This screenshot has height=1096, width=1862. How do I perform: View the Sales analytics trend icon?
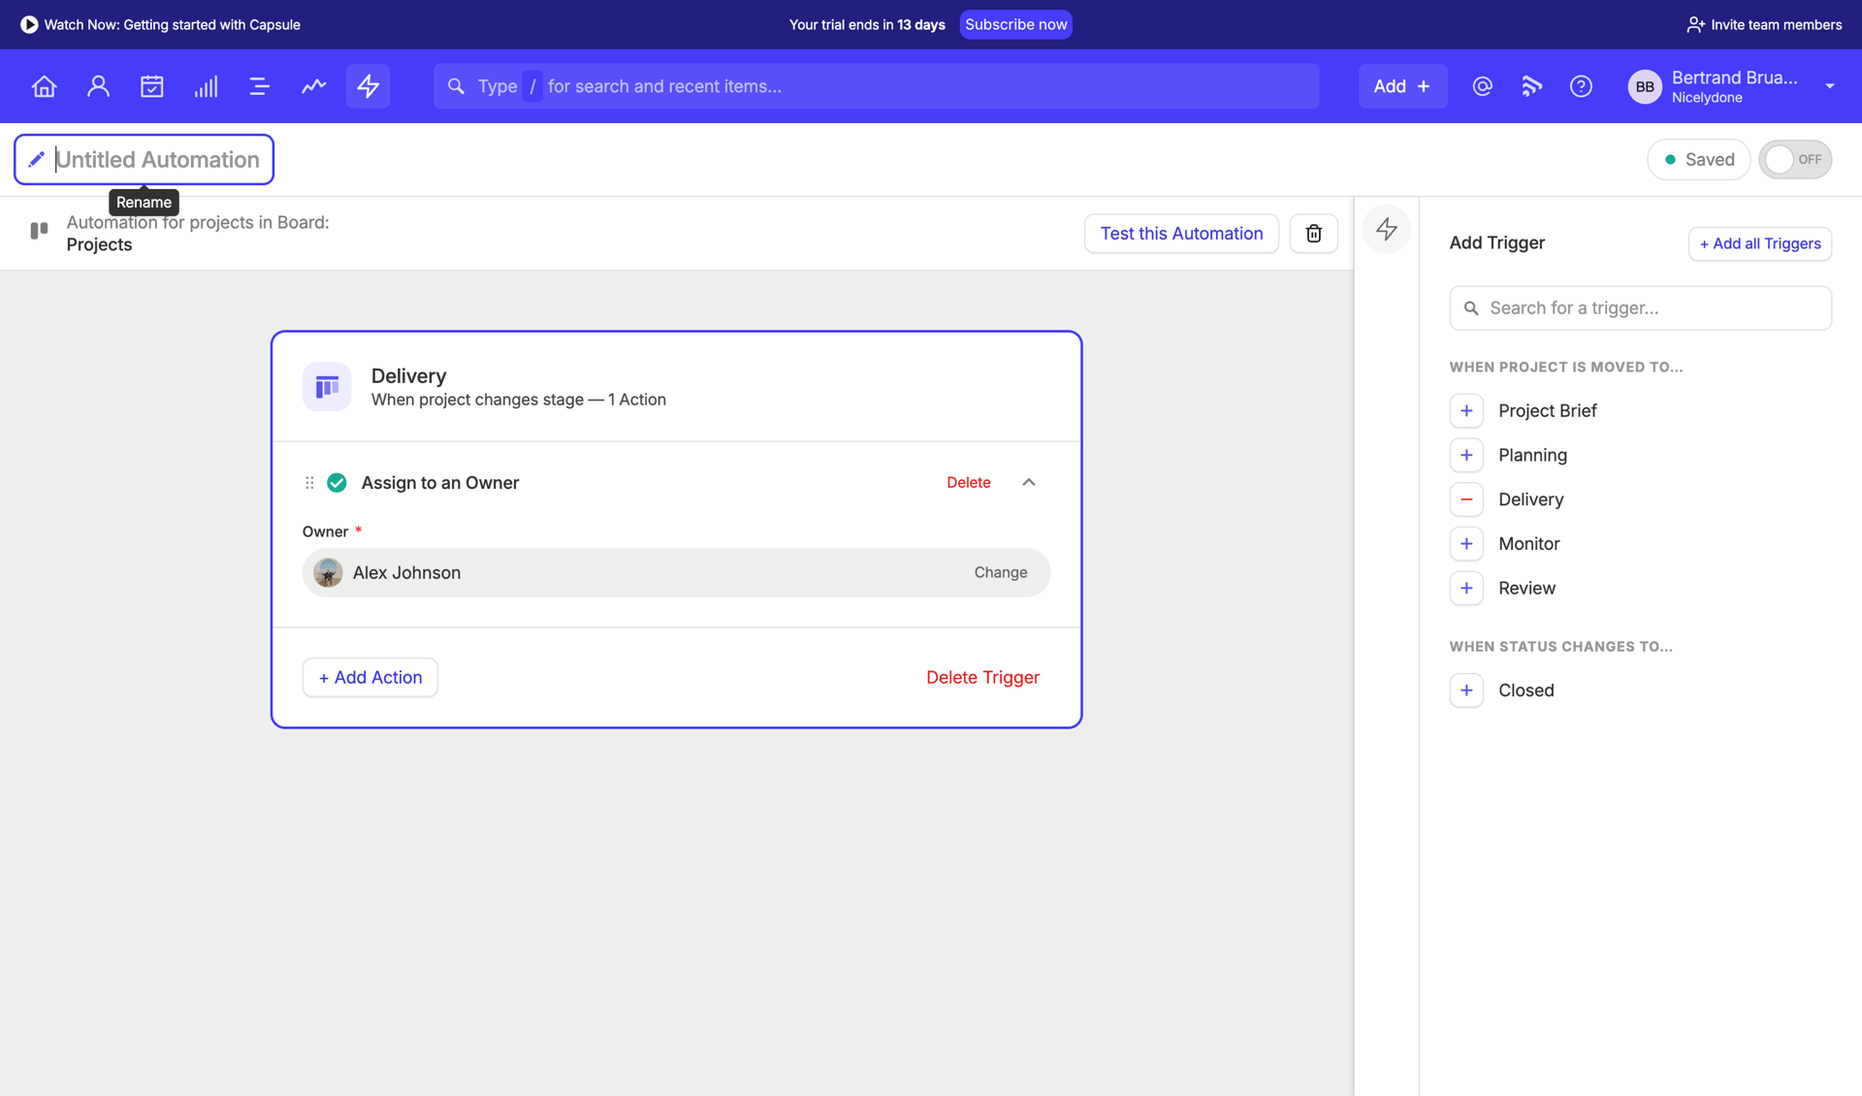(x=313, y=85)
